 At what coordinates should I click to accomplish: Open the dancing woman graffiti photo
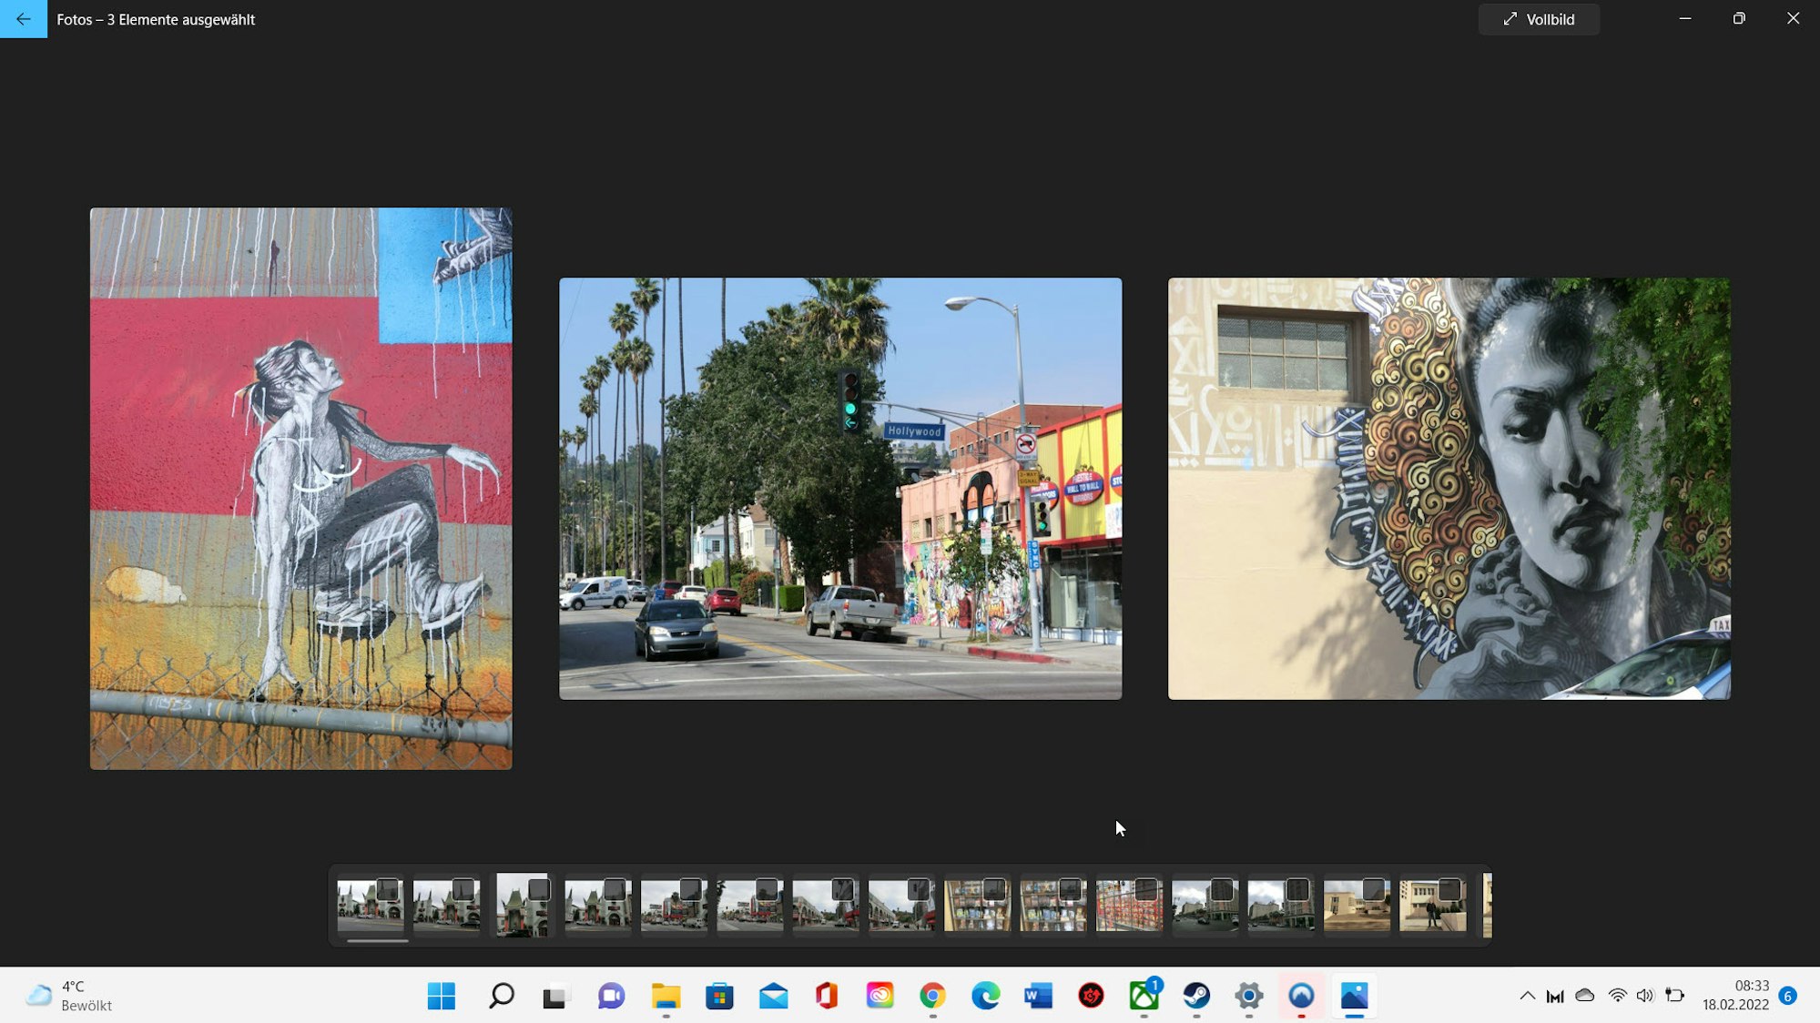point(300,489)
